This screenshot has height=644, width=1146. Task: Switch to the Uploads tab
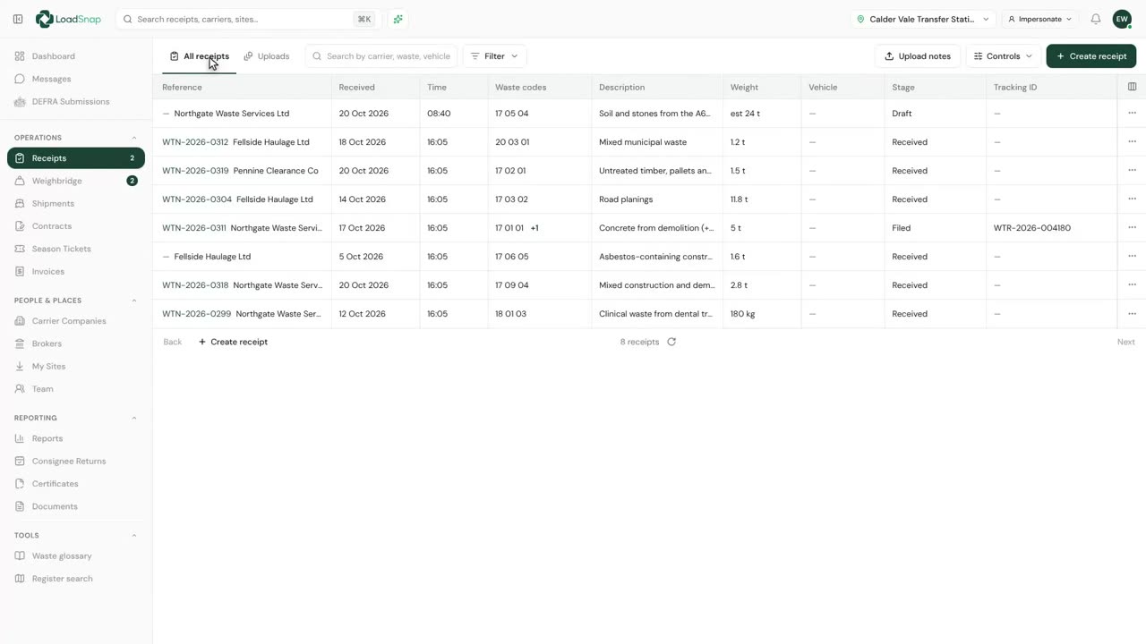point(267,56)
